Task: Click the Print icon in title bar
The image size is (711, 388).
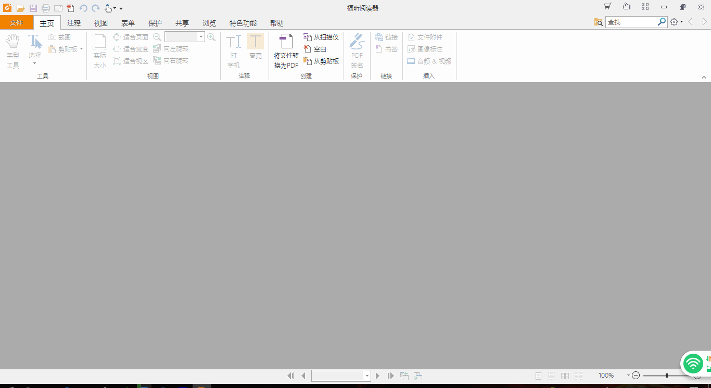Action: (46, 8)
